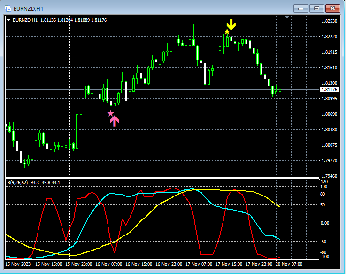Select the yellow star signal marker
This screenshot has height=274, width=346.
click(x=227, y=32)
